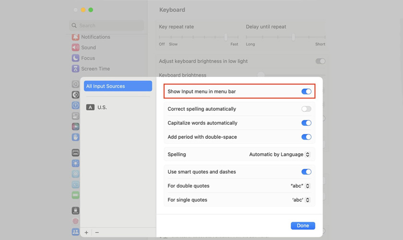Viewport: 403px width, 240px height.
Task: Click the 'Screen Time' sidebar label
Action: click(x=95, y=69)
